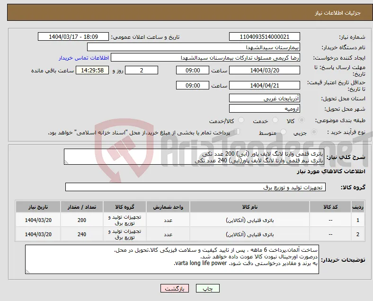This screenshot has width=373, height=301.
Task: Click باتری قلیایی (آلکالاین) in row 2
Action: point(249,234)
